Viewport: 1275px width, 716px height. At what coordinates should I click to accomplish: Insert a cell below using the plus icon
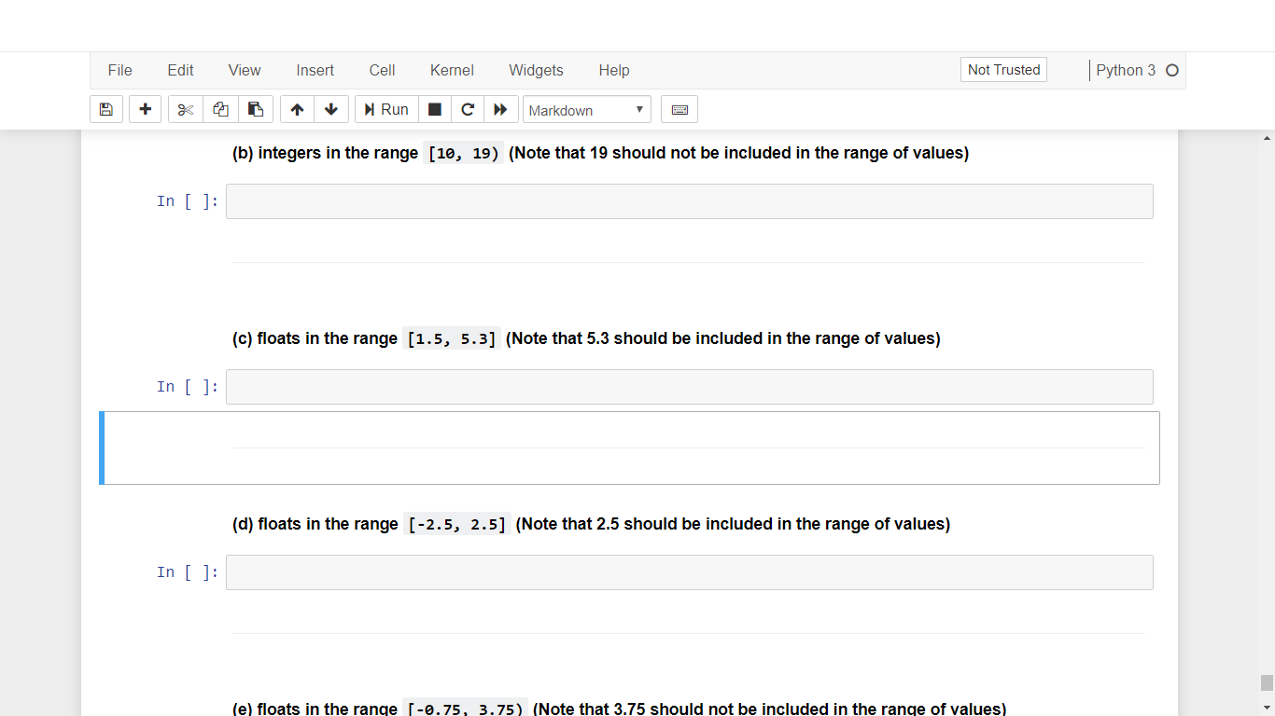click(x=145, y=109)
